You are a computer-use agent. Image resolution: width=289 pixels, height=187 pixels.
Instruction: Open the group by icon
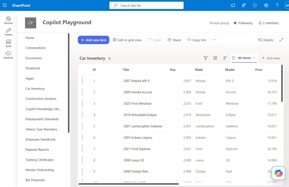coord(215,58)
